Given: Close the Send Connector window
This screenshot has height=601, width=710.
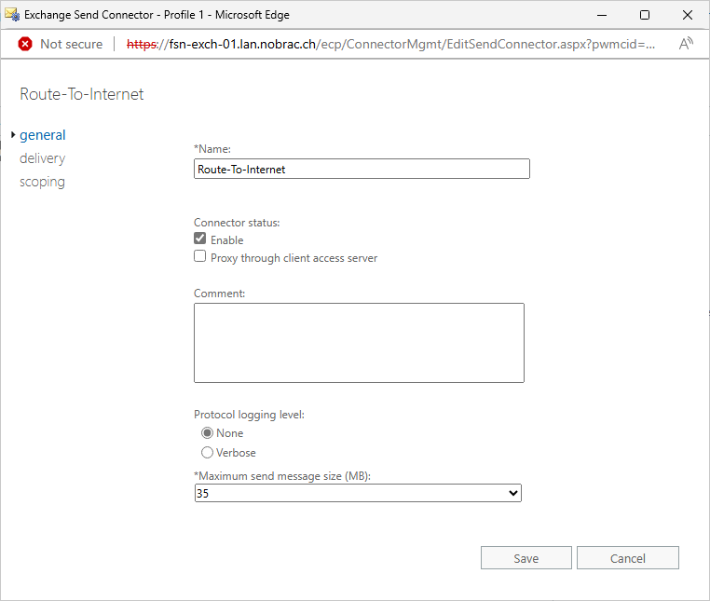Looking at the screenshot, I should click(688, 15).
